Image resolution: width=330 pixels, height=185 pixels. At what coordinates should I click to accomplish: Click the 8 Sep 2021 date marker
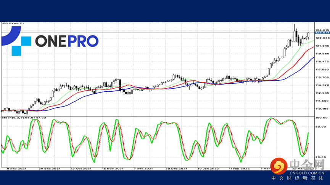pyautogui.click(x=16, y=168)
